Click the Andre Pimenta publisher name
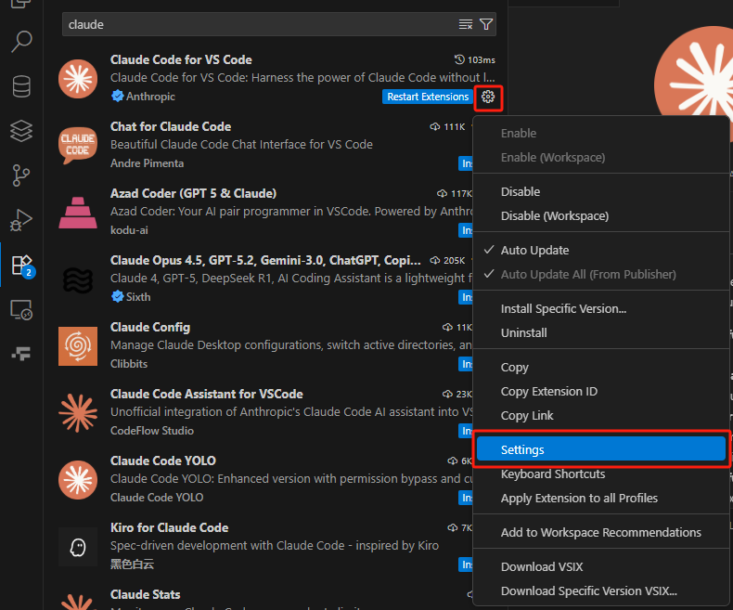The height and width of the screenshot is (610, 733). 147,163
